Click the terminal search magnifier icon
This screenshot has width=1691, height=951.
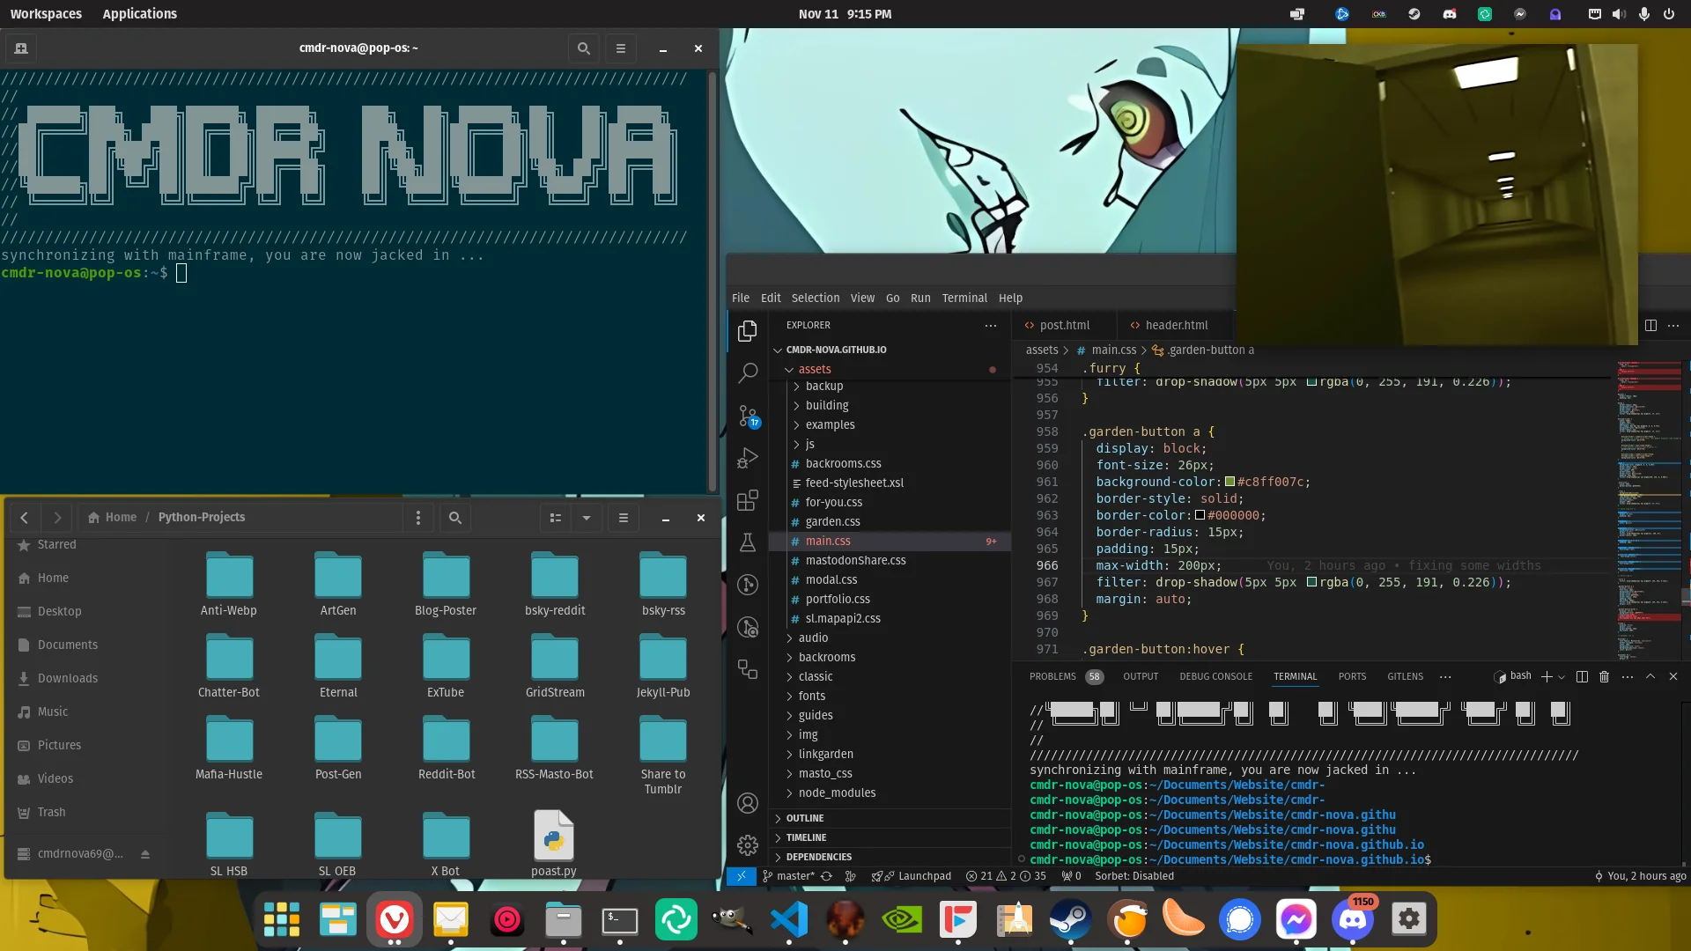[583, 48]
